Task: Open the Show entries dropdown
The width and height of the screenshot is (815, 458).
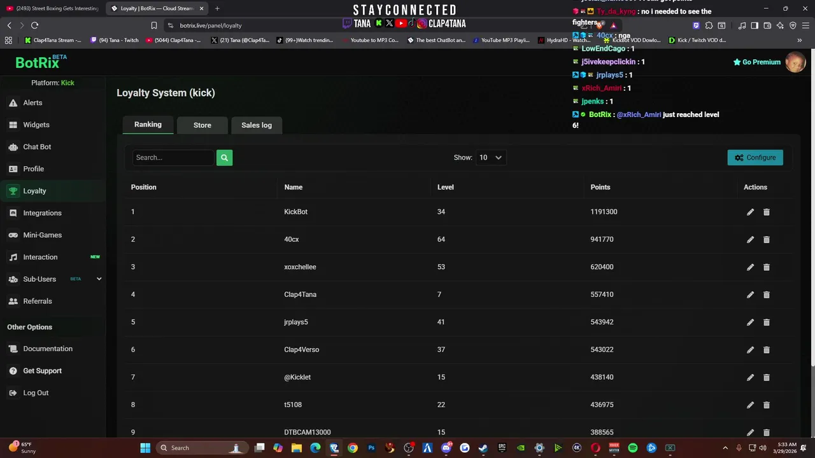Action: [491, 158]
